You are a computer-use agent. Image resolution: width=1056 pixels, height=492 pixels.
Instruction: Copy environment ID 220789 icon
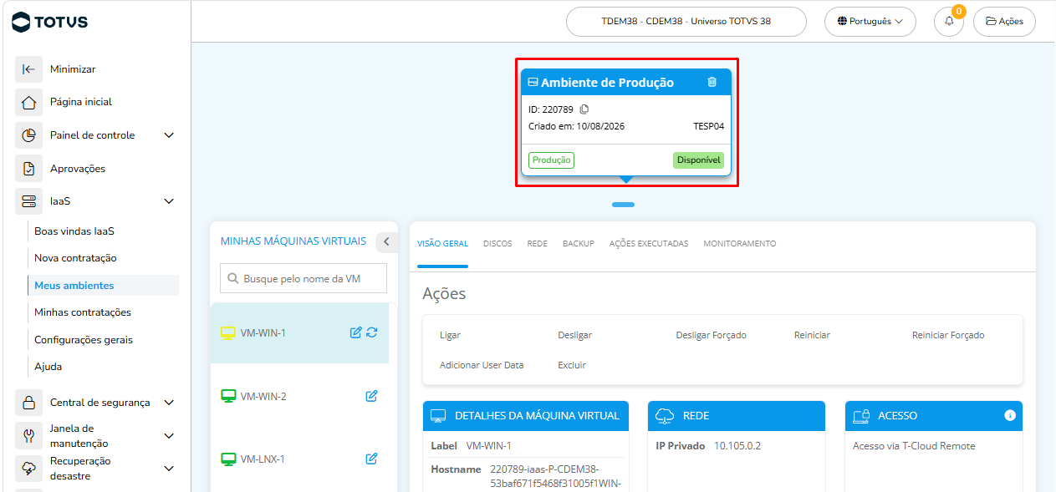click(x=584, y=109)
